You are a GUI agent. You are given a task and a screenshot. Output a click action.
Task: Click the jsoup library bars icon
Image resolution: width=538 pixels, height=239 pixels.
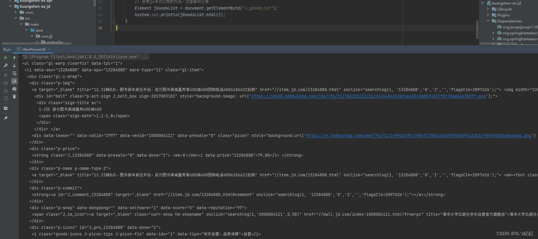pyautogui.click(x=499, y=27)
